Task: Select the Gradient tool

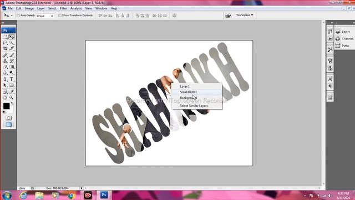Action: click(x=12, y=67)
